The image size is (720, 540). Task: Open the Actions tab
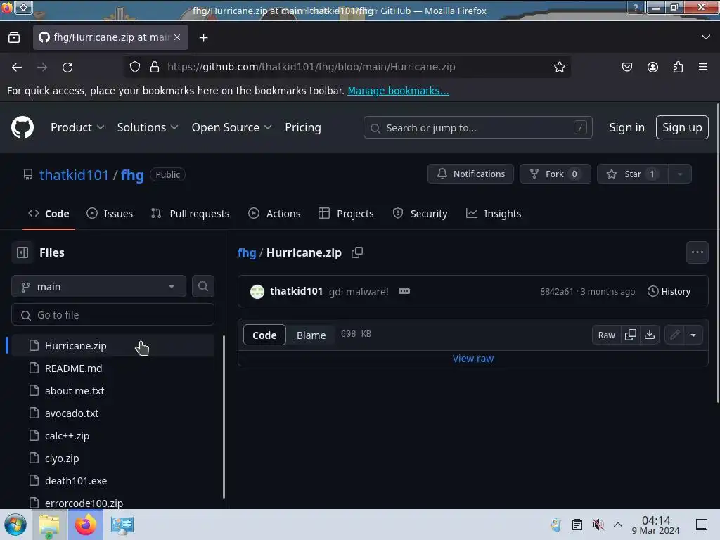click(274, 214)
